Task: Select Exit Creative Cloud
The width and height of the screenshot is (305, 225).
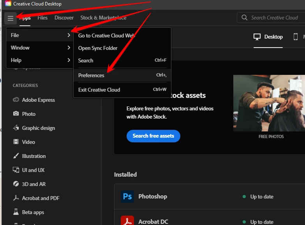Action: tap(122, 90)
